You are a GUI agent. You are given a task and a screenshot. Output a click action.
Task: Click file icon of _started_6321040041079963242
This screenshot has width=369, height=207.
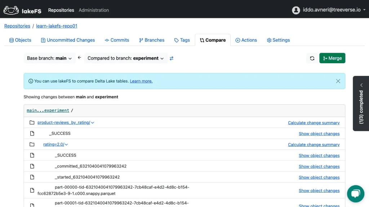point(32,177)
